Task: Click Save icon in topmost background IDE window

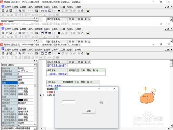Action: pos(11,11)
